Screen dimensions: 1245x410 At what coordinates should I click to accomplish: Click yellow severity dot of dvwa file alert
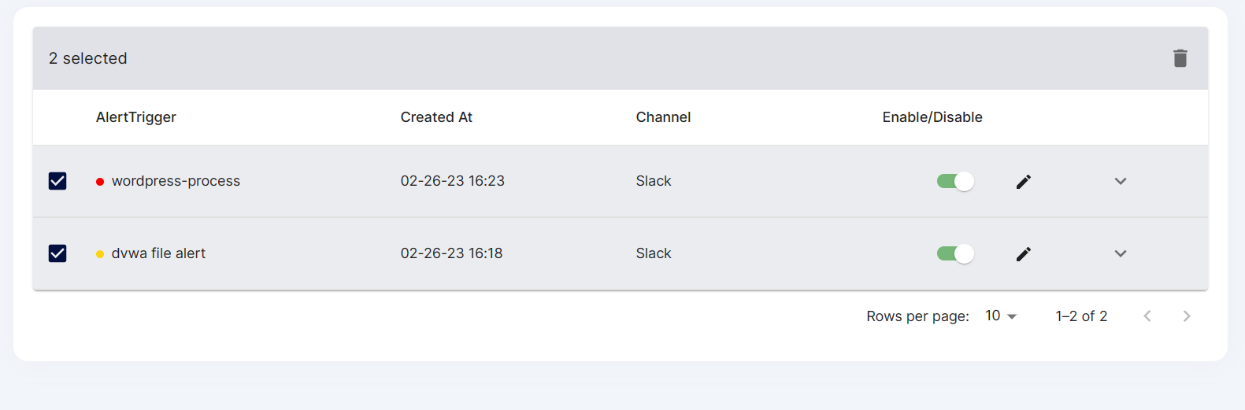pos(100,254)
